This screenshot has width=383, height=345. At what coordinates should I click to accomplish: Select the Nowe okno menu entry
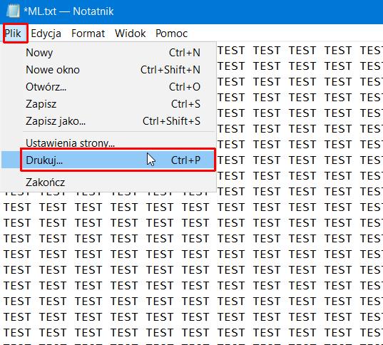pyautogui.click(x=108, y=70)
